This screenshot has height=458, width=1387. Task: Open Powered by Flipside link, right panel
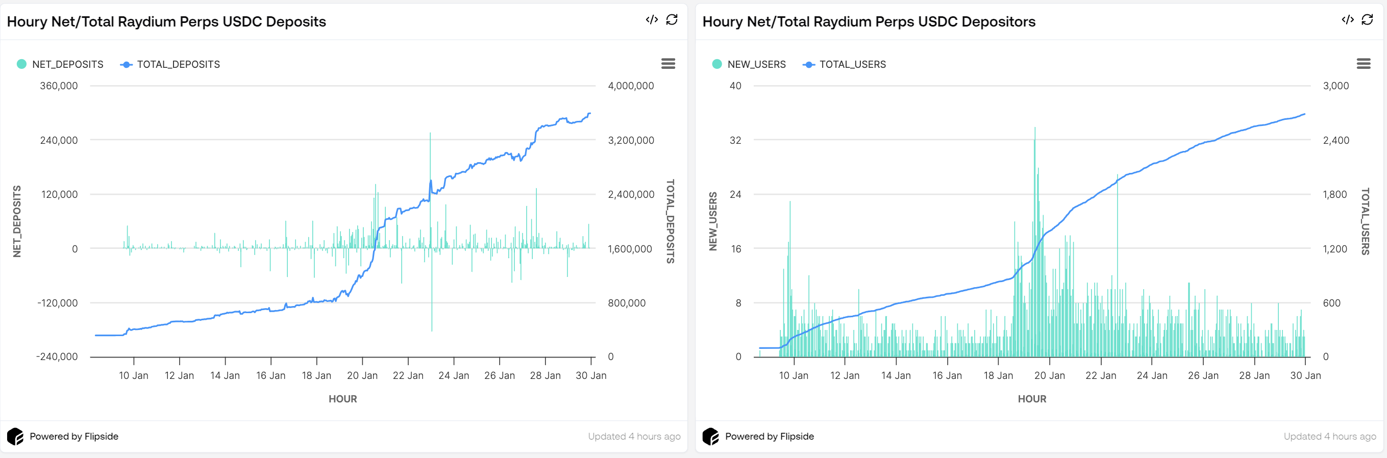[769, 437]
